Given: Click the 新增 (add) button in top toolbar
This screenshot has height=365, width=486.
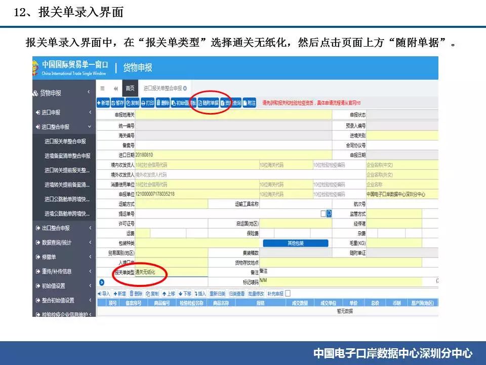Looking at the screenshot, I should coord(103,103).
